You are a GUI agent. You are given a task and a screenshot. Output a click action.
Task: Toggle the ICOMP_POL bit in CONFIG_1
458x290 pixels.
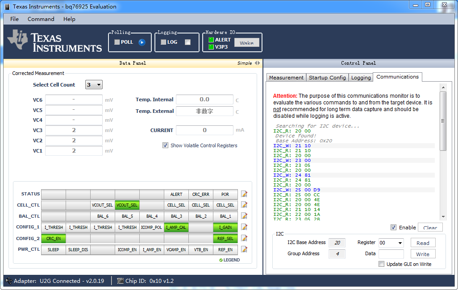tap(152, 227)
